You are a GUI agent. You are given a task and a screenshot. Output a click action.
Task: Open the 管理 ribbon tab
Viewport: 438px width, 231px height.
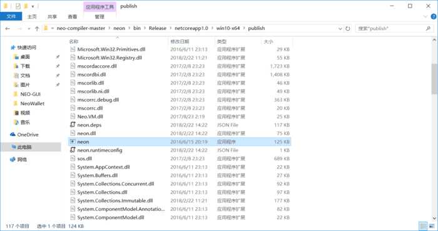pyautogui.click(x=99, y=17)
